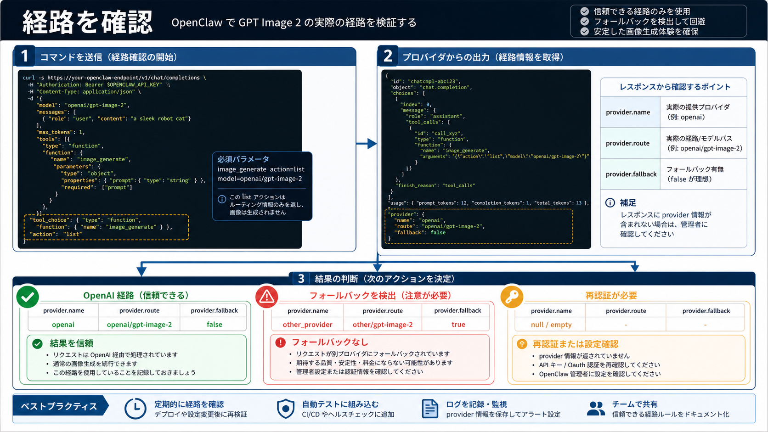
Task: Click the provider.name header in the OpenAI 経路 table
Action: click(63, 311)
